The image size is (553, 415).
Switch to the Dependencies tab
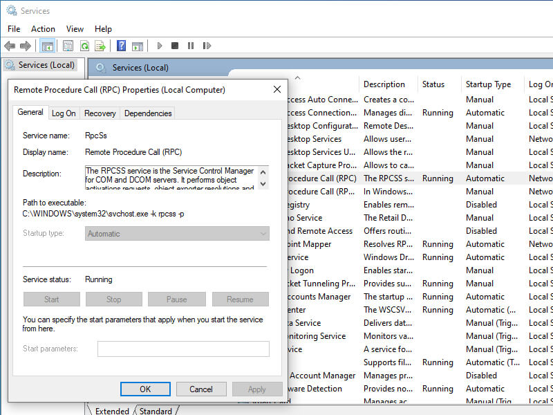pyautogui.click(x=148, y=113)
